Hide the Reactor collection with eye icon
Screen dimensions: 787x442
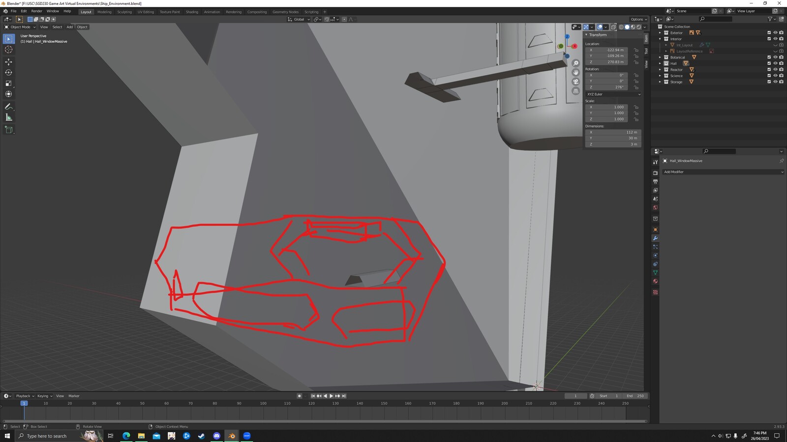tap(775, 70)
